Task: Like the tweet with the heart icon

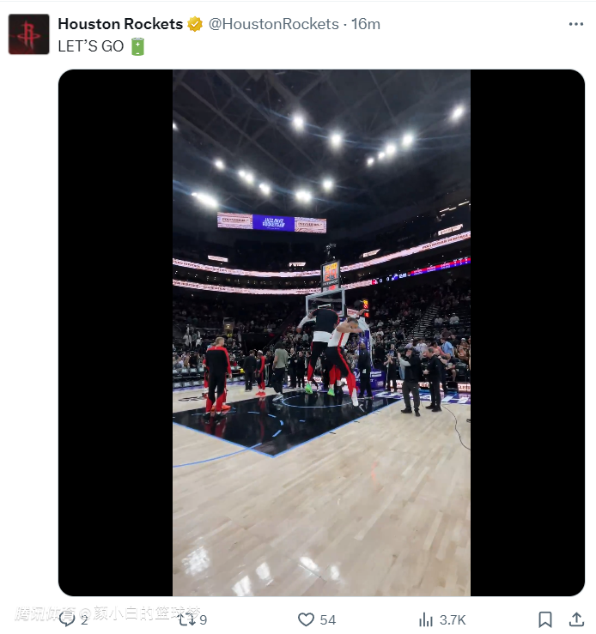Action: (x=306, y=619)
